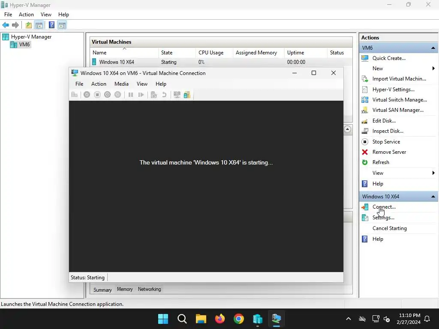Click Stop Service action
The width and height of the screenshot is (439, 329).
[x=386, y=142]
